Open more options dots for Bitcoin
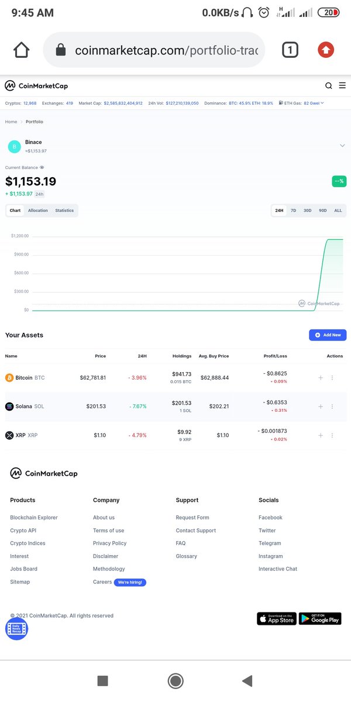351x702 pixels. [x=332, y=378]
